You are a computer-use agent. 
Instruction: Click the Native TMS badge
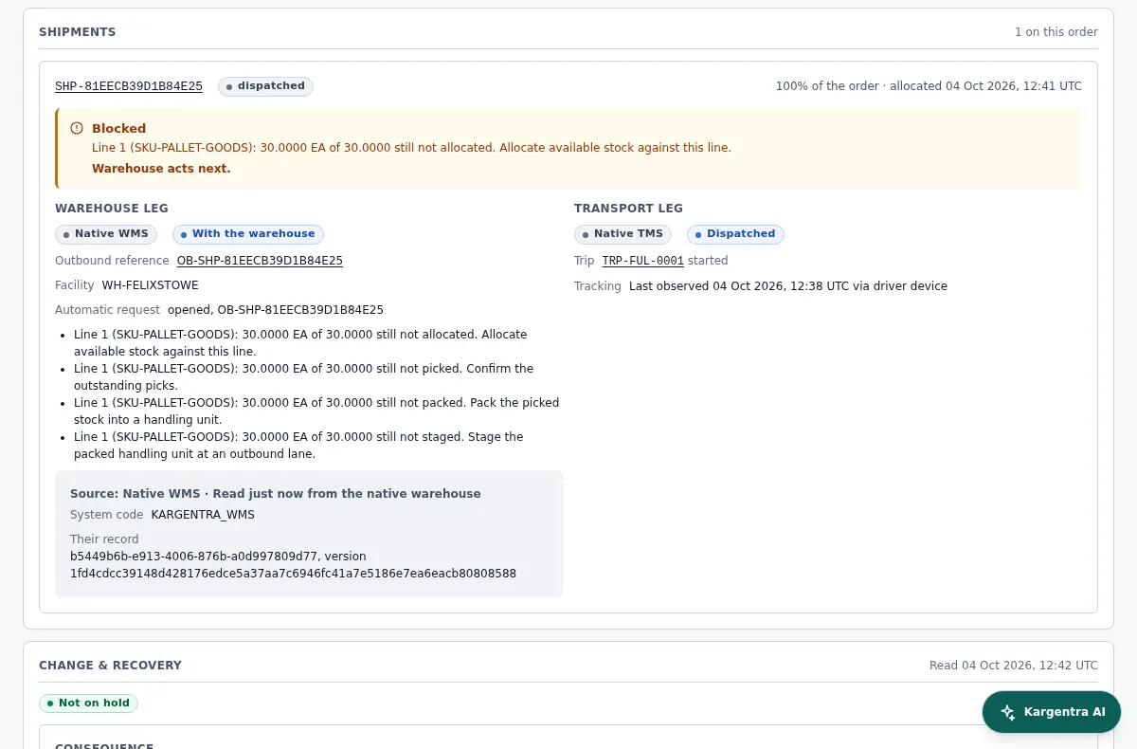click(623, 234)
